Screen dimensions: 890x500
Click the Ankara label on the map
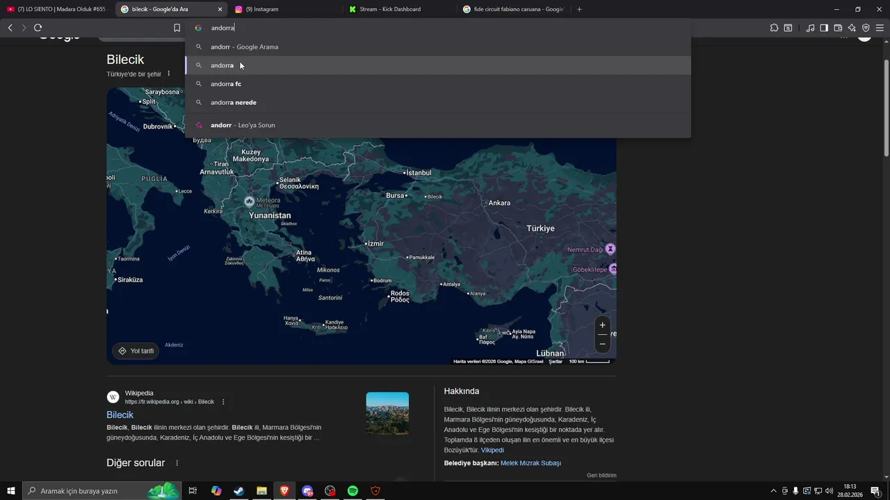(x=499, y=203)
